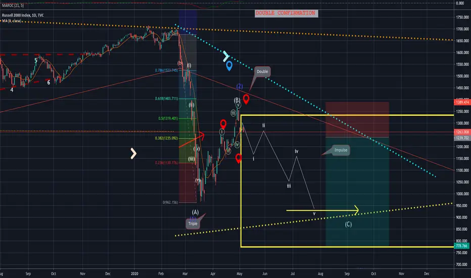Select the red pin below circled wave iv
471x278 pixels.
click(x=239, y=158)
